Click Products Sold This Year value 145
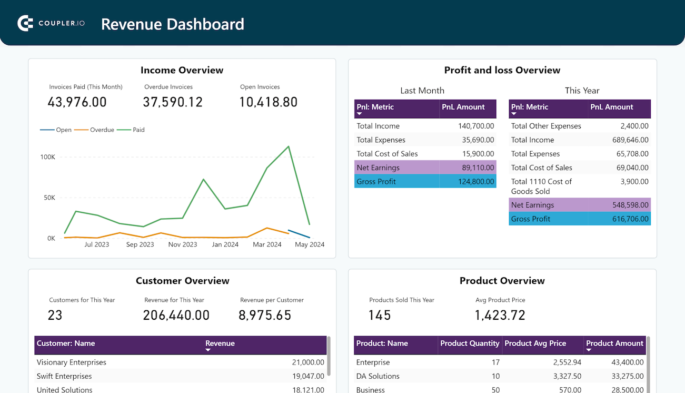The width and height of the screenshot is (685, 393). point(380,315)
